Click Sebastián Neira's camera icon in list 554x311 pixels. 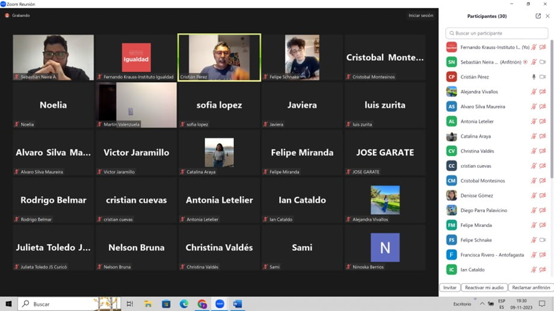(543, 62)
